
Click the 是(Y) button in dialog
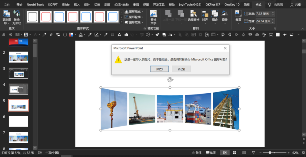point(159,69)
